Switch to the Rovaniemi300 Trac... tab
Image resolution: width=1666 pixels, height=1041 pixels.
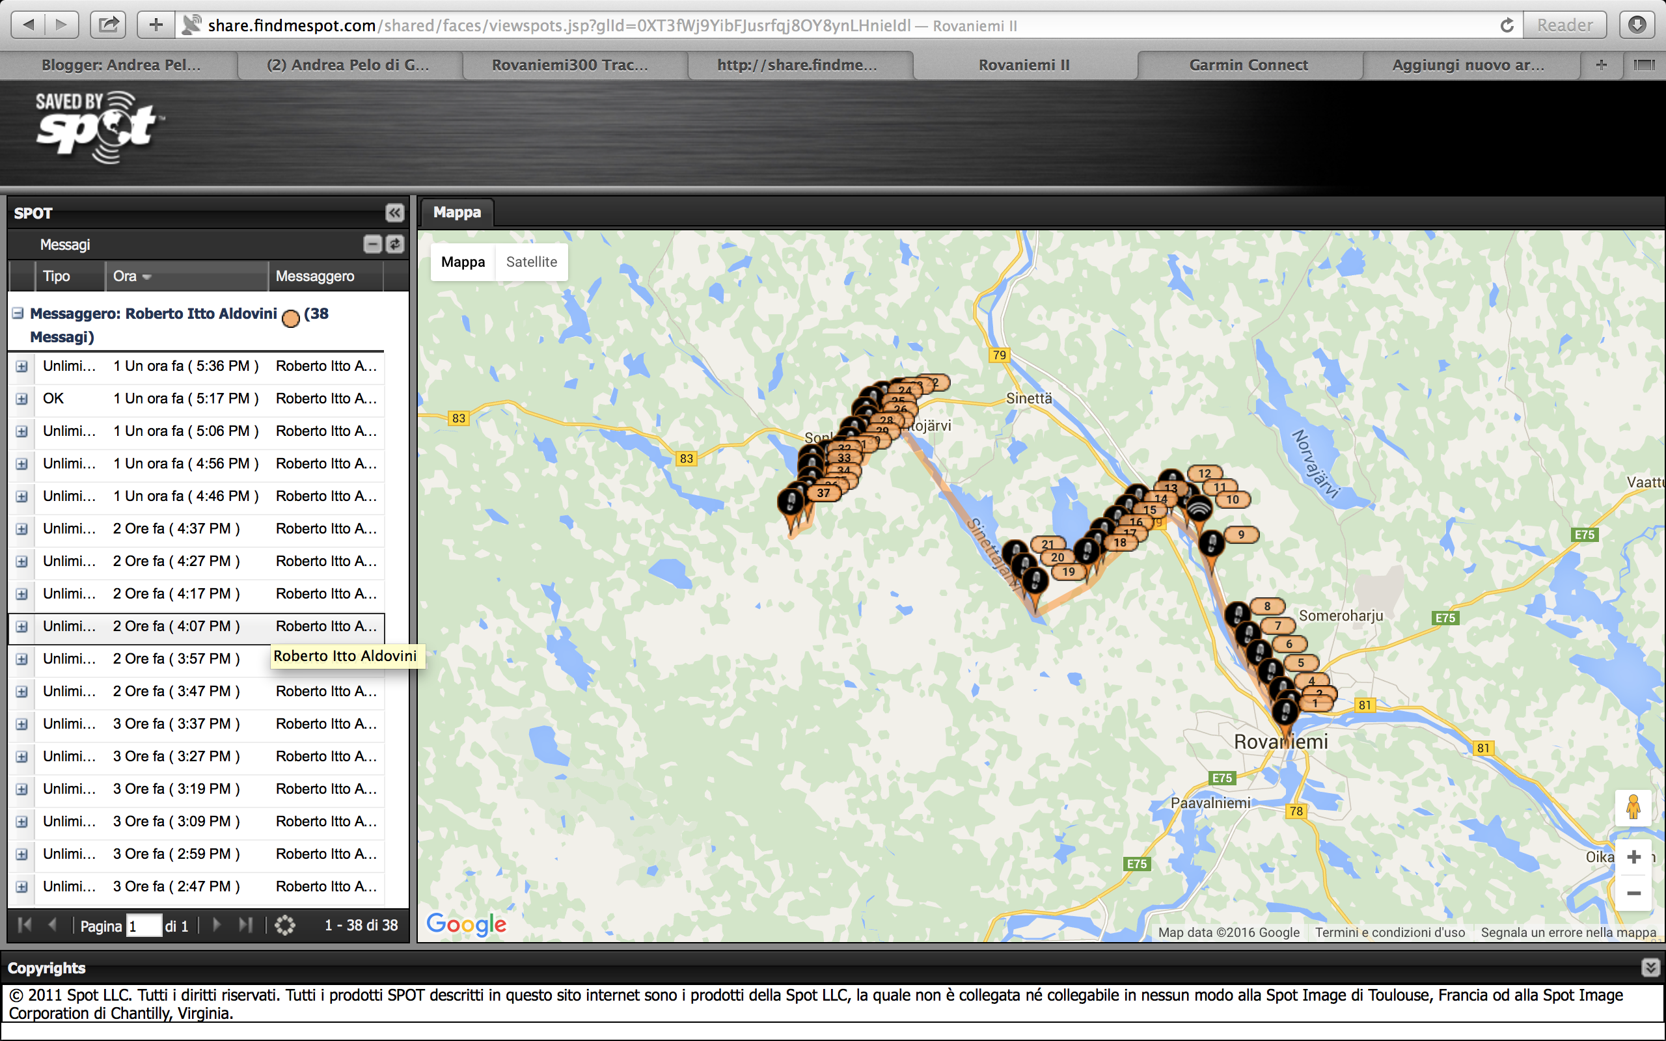click(x=570, y=64)
